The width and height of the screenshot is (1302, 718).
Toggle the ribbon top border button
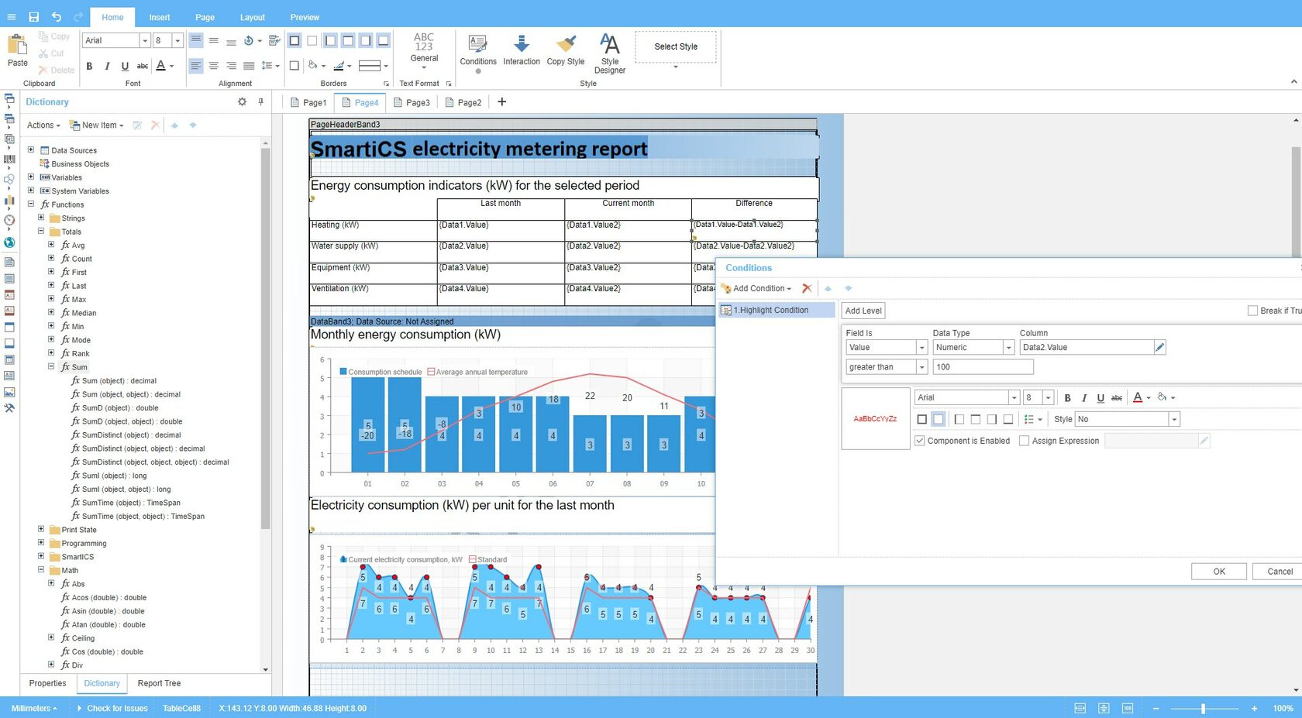347,40
